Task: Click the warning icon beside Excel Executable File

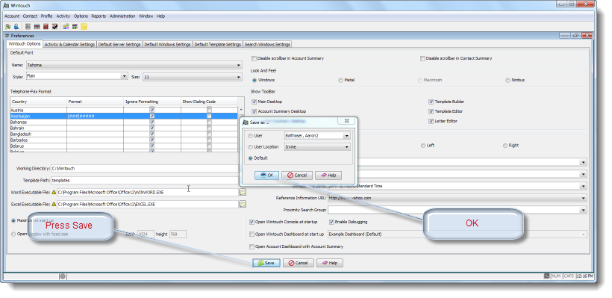Action: 54,204
